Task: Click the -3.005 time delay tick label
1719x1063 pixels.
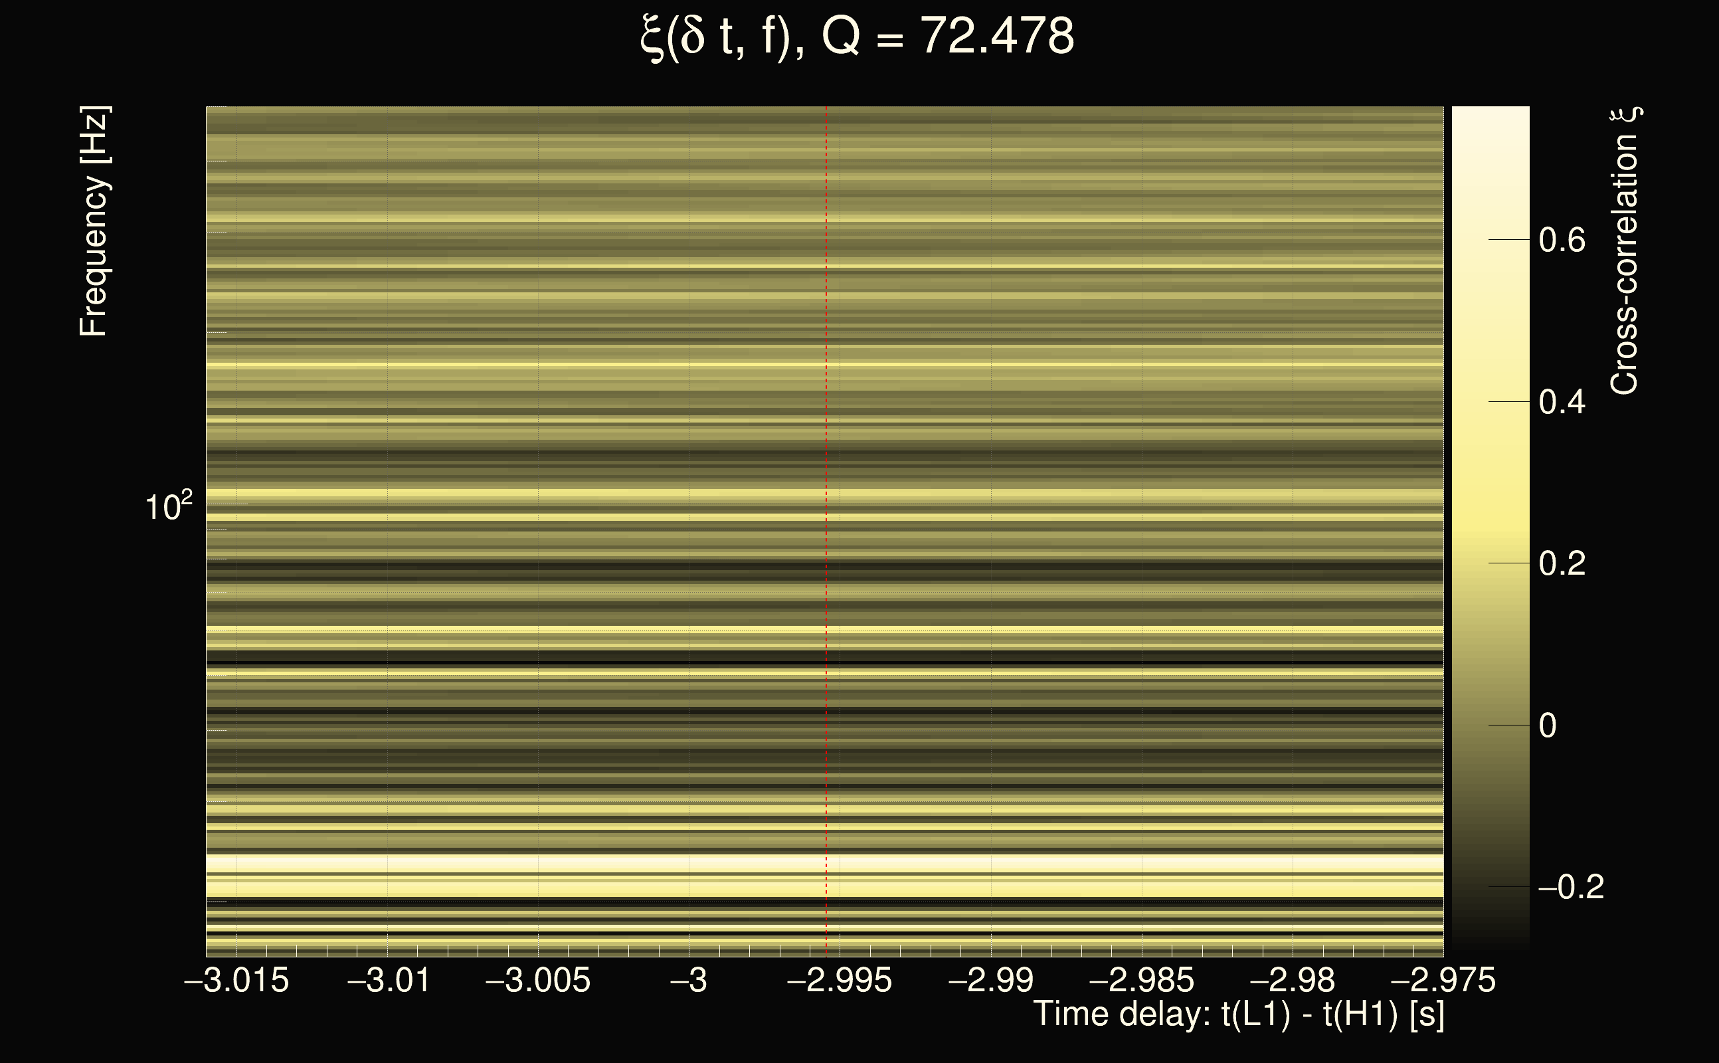Action: click(x=538, y=981)
